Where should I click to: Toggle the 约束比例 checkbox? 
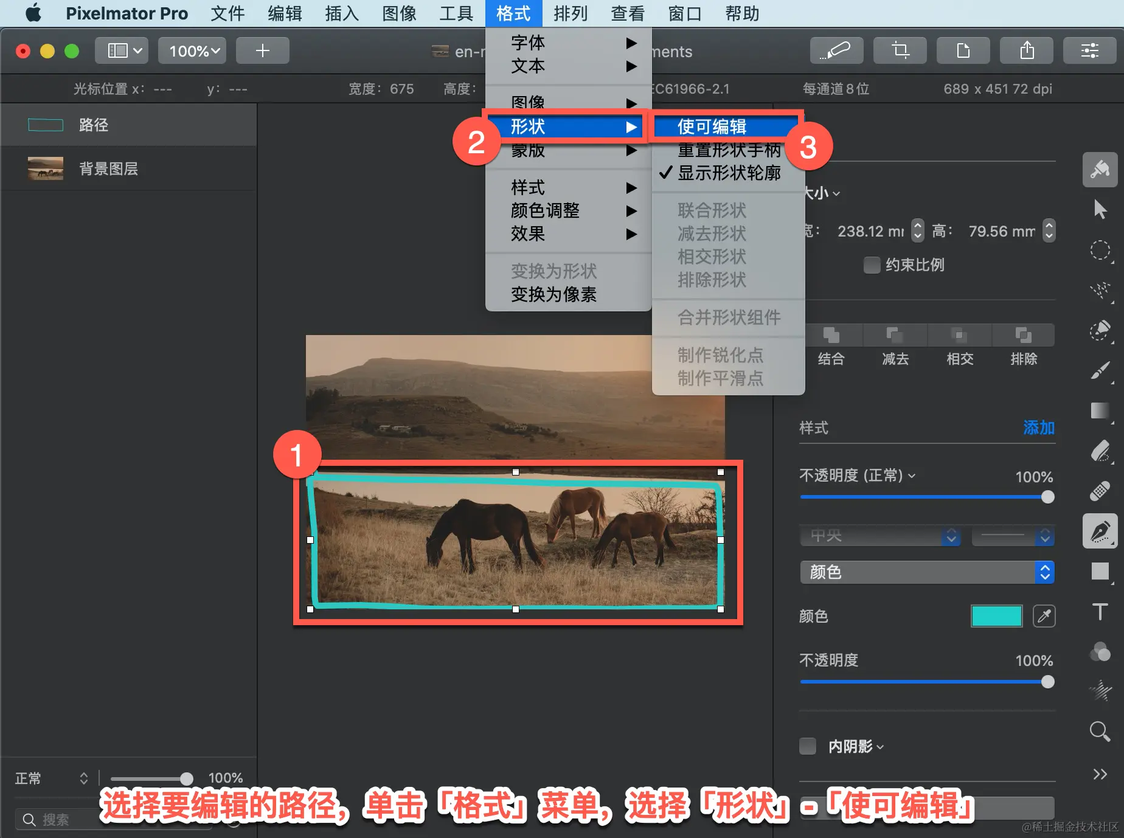click(x=872, y=265)
